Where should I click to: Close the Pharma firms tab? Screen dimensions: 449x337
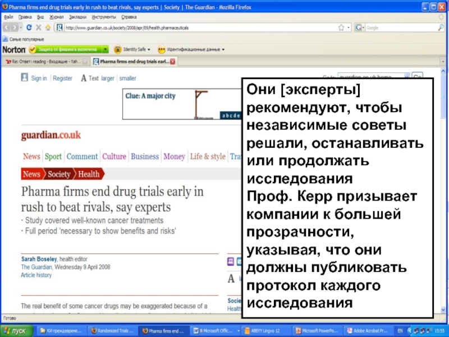point(173,61)
